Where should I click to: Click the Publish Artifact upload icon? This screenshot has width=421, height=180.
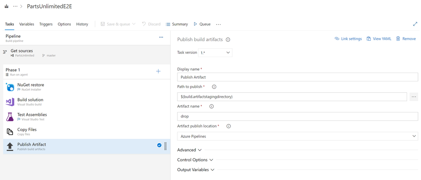tap(10, 146)
